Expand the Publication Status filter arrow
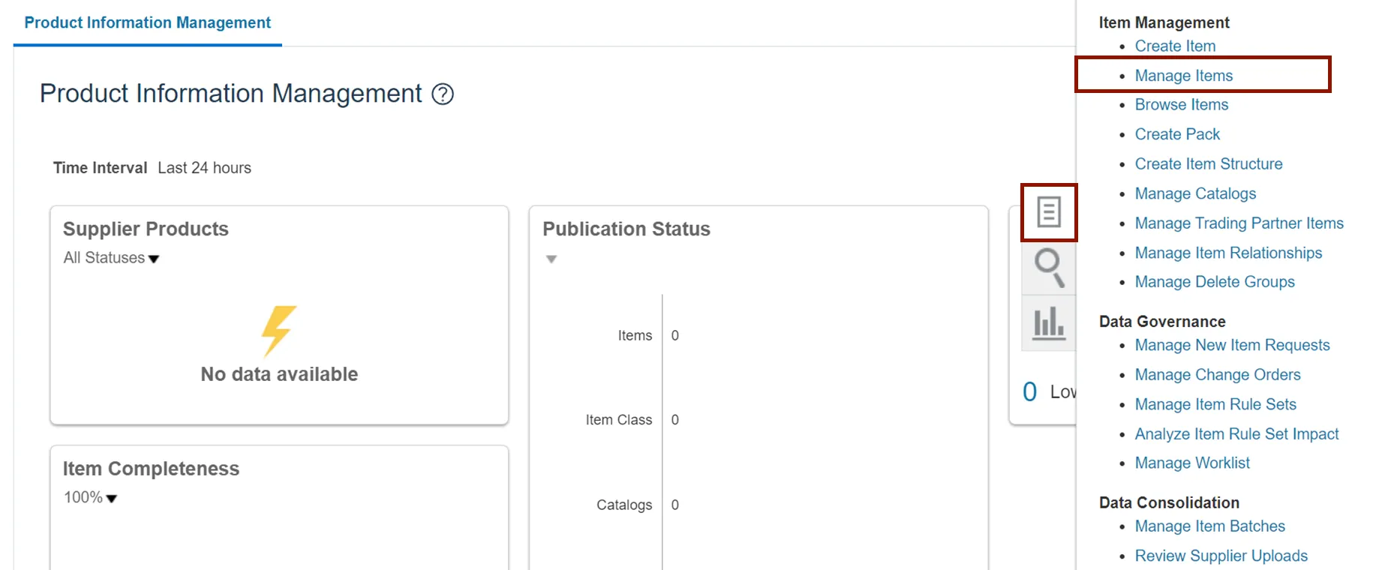This screenshot has height=570, width=1382. 551,259
